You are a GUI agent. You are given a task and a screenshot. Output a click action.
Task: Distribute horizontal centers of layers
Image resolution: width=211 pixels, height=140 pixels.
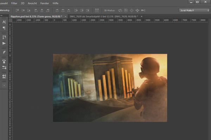pyautogui.click(x=82, y=10)
